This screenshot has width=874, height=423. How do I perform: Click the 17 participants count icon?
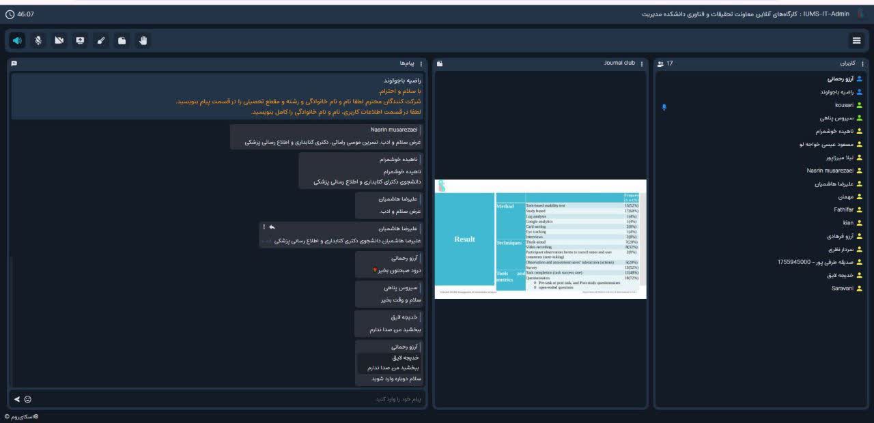point(661,64)
